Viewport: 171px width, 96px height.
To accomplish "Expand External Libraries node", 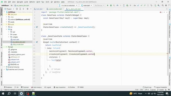I will [4, 67].
